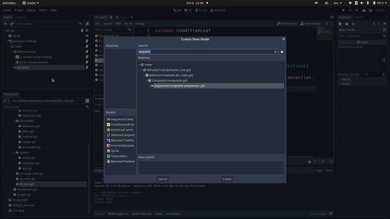The width and height of the screenshot is (390, 219).
Task: Select Composite (composite.gd) in Matches
Action: coord(169,80)
